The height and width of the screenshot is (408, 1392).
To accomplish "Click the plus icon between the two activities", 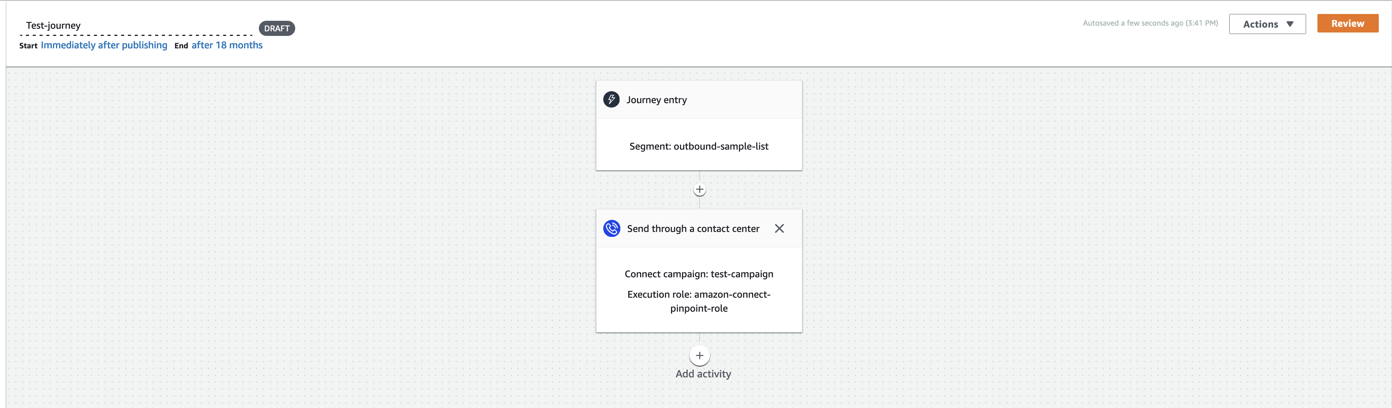I will tap(699, 189).
